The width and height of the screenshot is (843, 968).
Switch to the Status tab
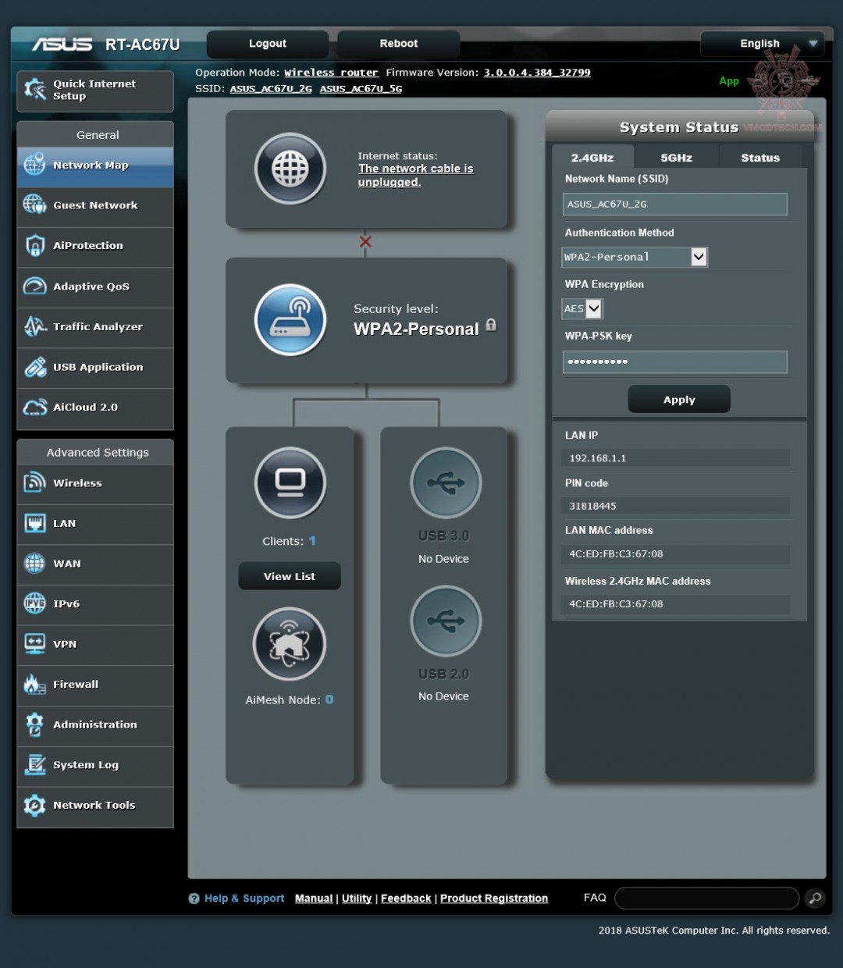760,158
